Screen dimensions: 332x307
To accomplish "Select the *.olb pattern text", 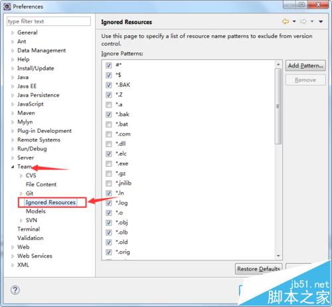I will (x=122, y=233).
